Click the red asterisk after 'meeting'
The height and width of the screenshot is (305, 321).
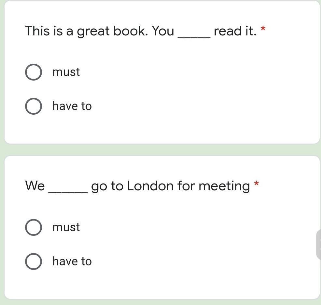257,184
